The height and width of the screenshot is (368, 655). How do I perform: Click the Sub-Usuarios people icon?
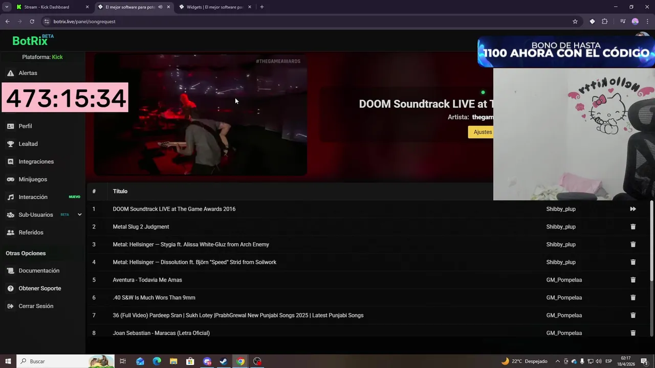(x=10, y=215)
